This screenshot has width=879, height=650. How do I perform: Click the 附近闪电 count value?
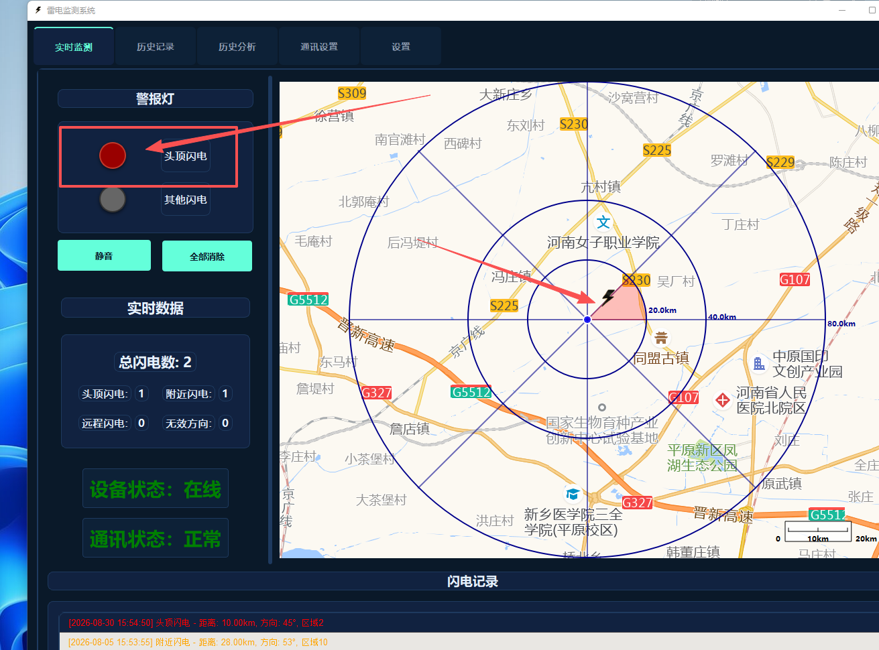pyautogui.click(x=225, y=393)
